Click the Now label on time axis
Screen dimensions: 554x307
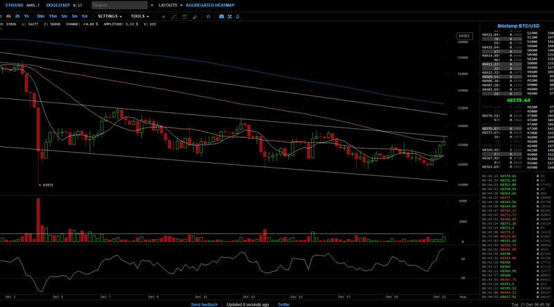[x=463, y=297]
